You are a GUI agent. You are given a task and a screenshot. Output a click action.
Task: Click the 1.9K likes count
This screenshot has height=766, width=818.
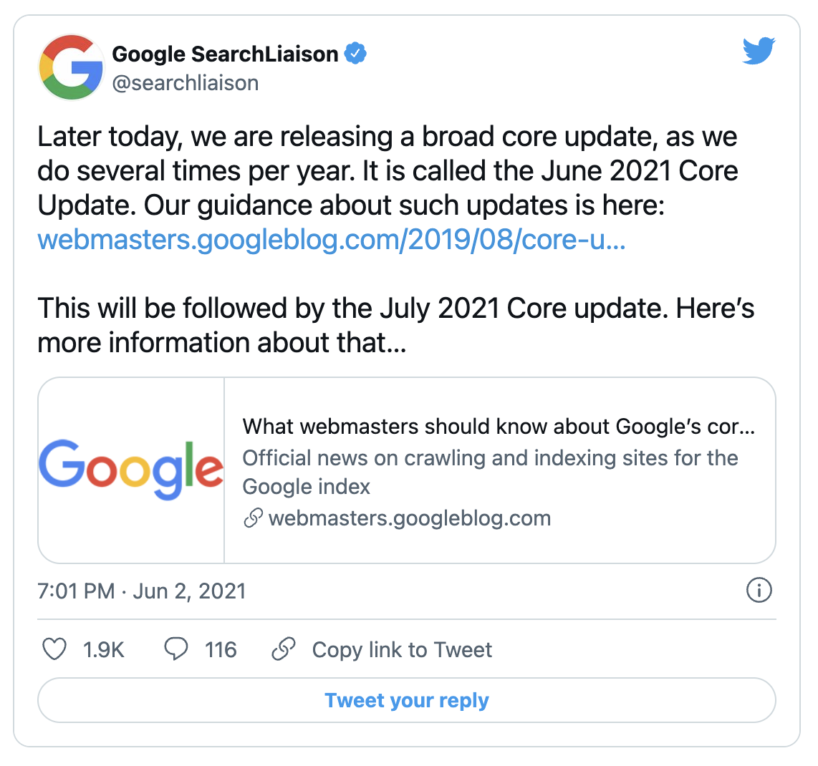[104, 650]
